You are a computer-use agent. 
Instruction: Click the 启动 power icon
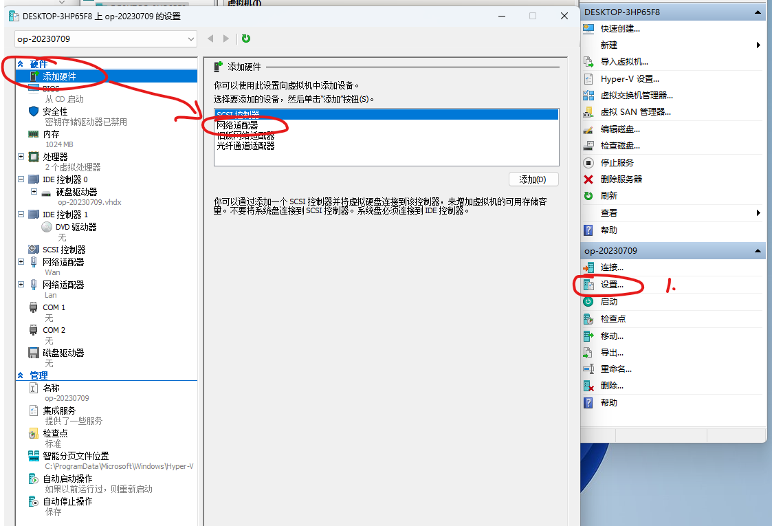(x=588, y=302)
